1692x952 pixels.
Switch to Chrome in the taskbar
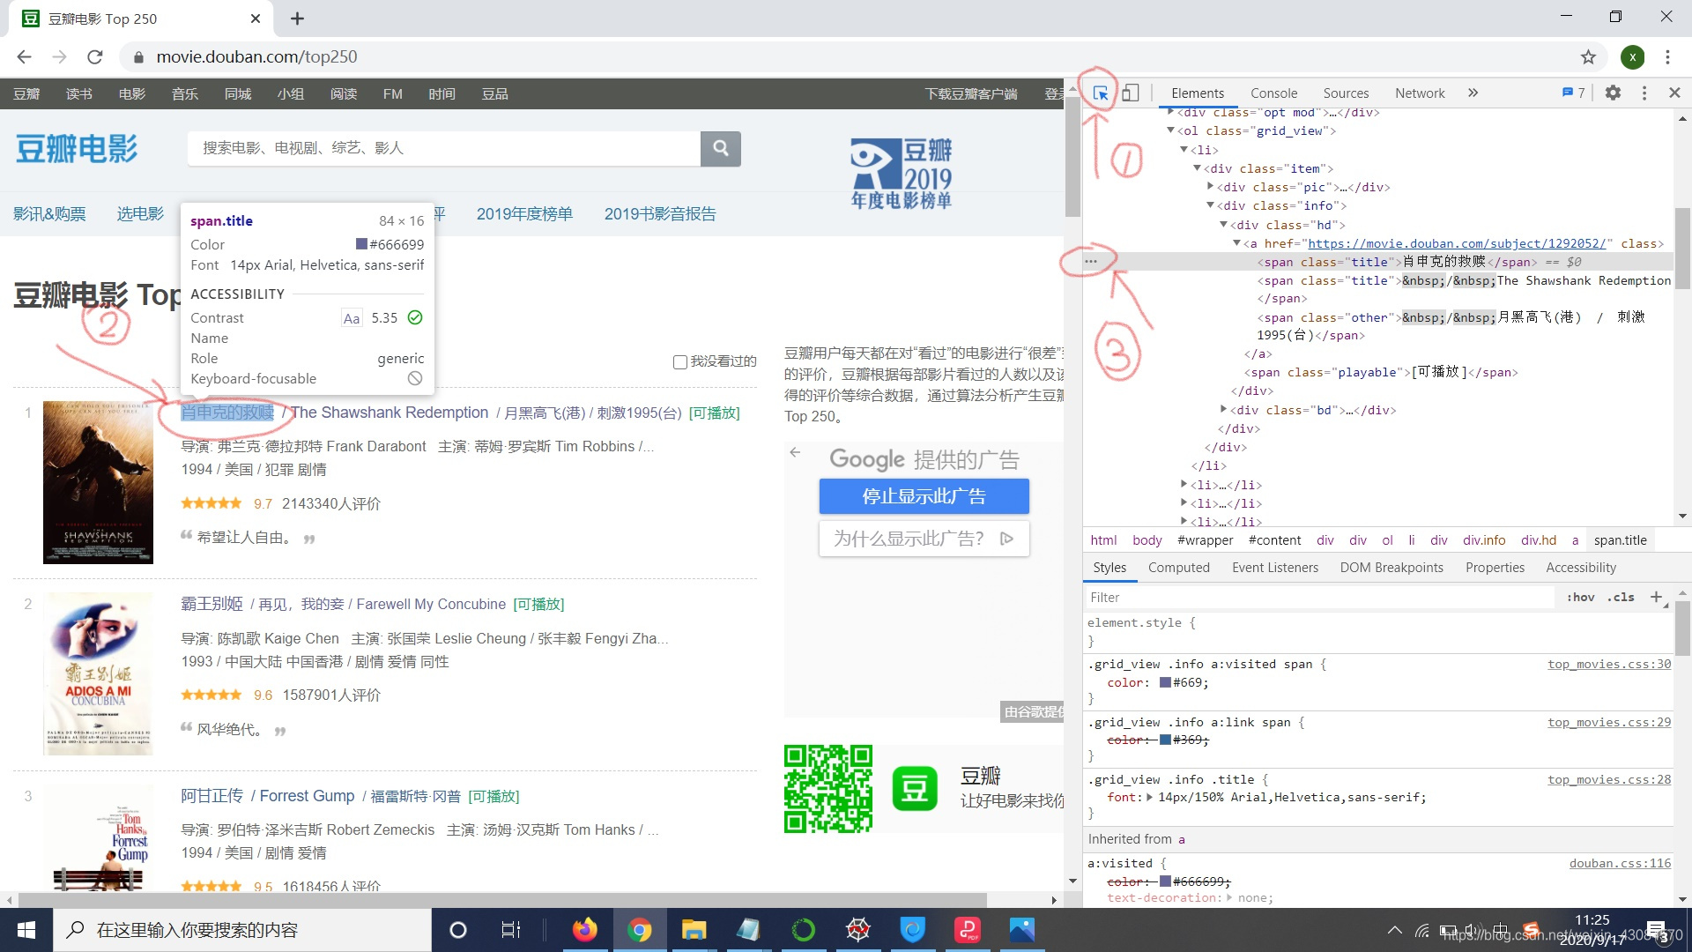click(x=640, y=930)
